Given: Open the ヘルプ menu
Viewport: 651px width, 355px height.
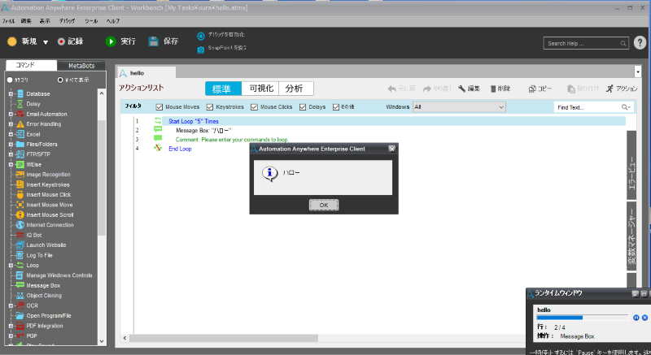Looking at the screenshot, I should [113, 21].
